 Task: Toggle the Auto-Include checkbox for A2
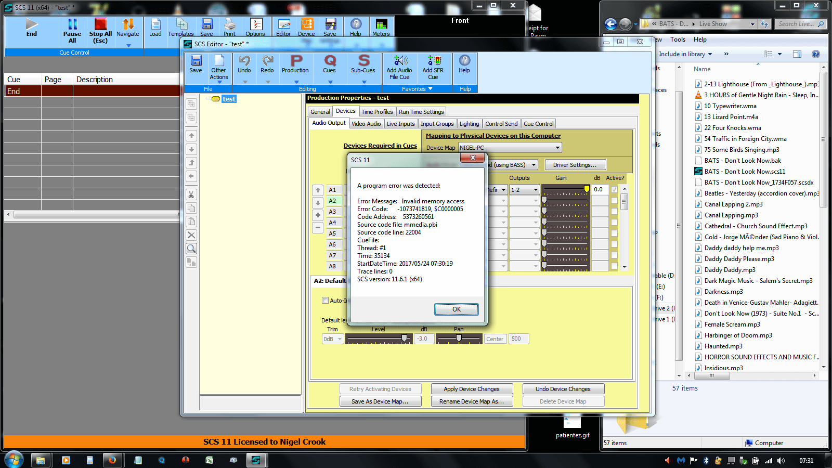(x=325, y=301)
